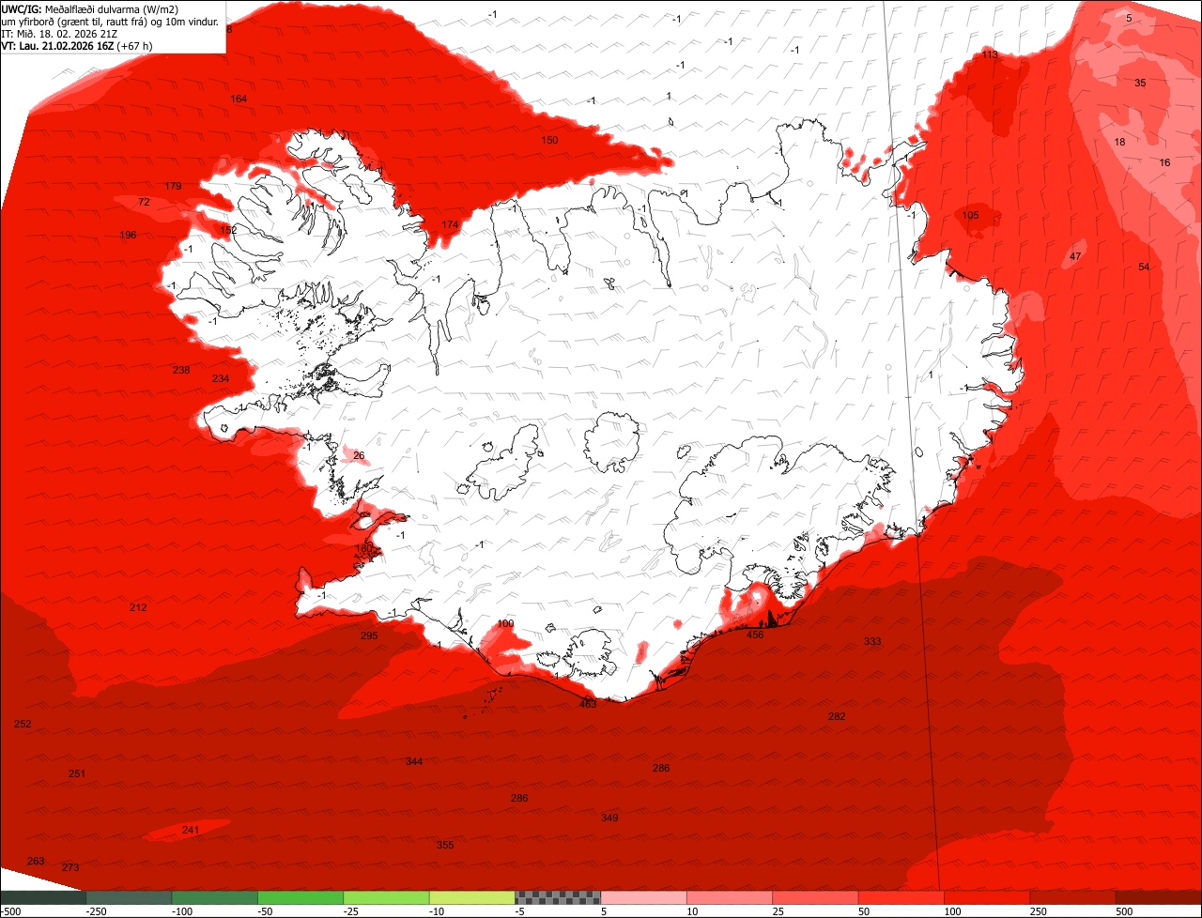This screenshot has height=918, width=1202.
Task: Click the map value 105
Action: click(x=970, y=215)
